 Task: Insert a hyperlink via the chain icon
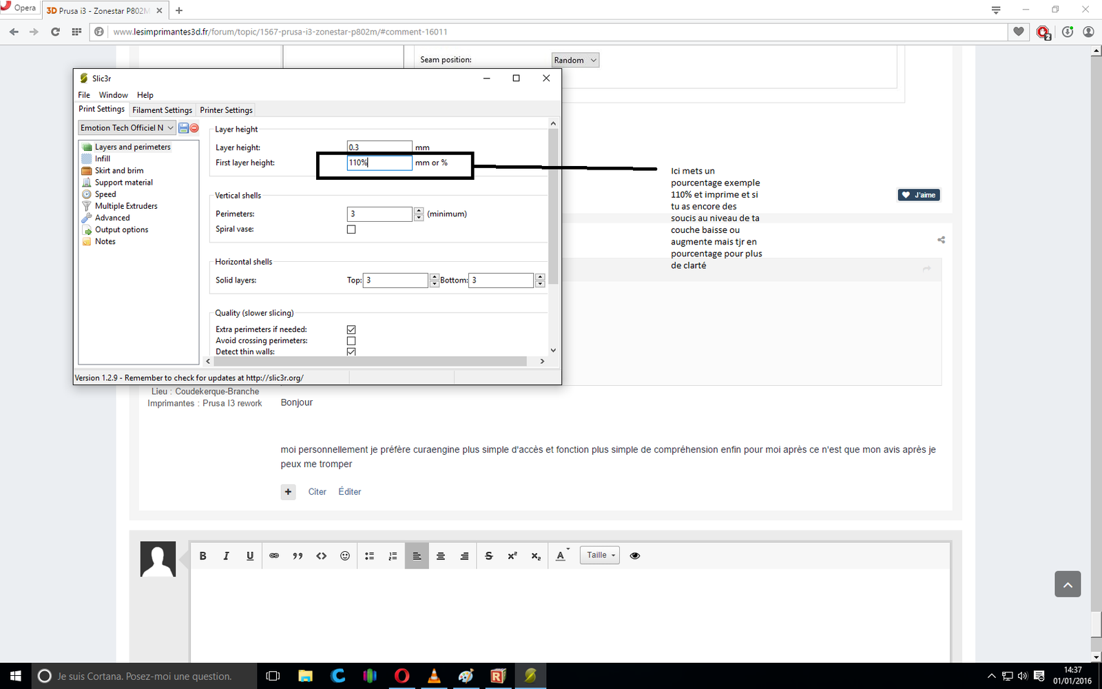click(274, 556)
